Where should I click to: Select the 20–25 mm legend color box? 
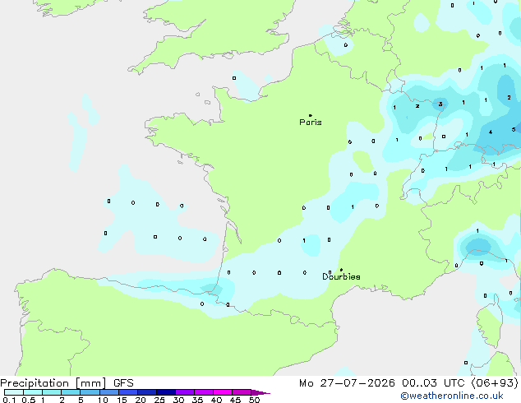tap(146, 392)
